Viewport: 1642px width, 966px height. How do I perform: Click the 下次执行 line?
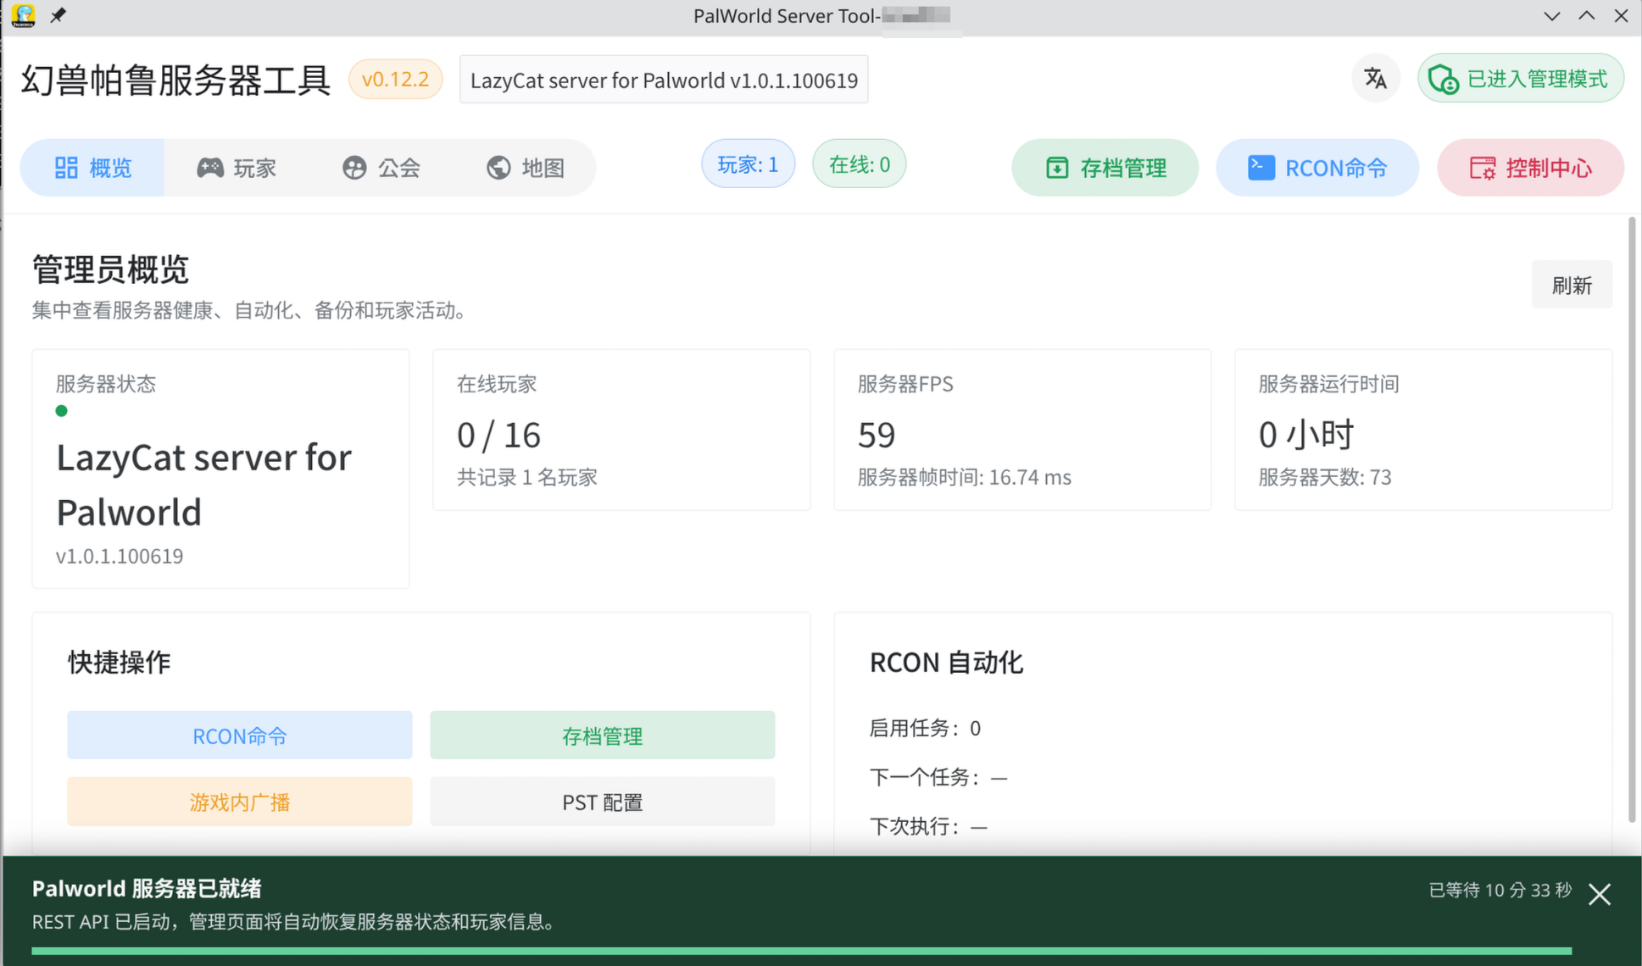(928, 826)
